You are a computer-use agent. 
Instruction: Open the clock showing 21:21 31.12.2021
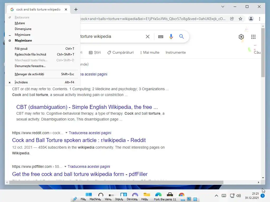pyautogui.click(x=252, y=196)
